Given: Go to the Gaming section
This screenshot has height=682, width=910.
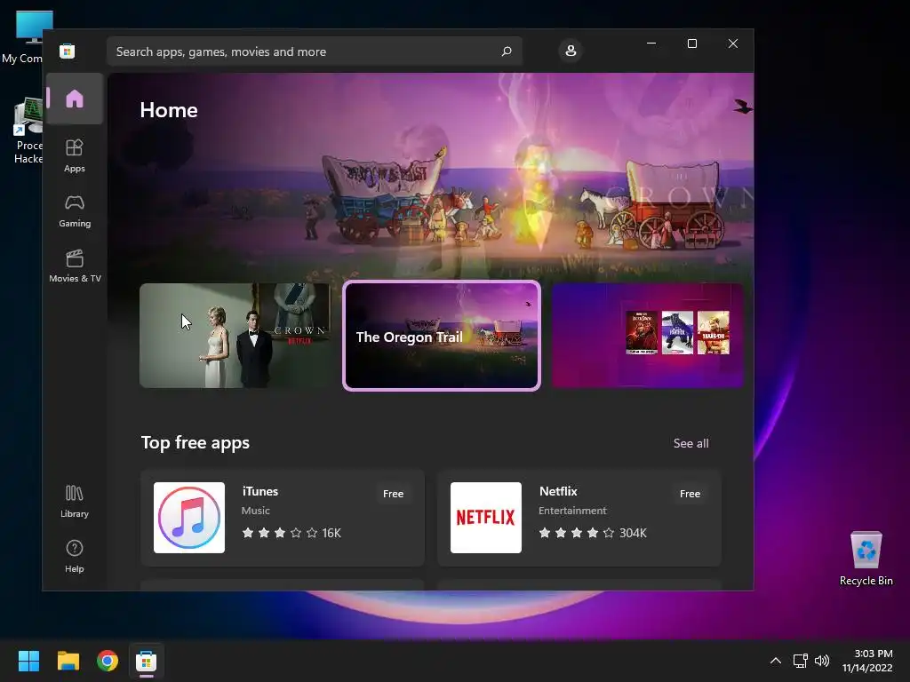Looking at the screenshot, I should pos(75,210).
